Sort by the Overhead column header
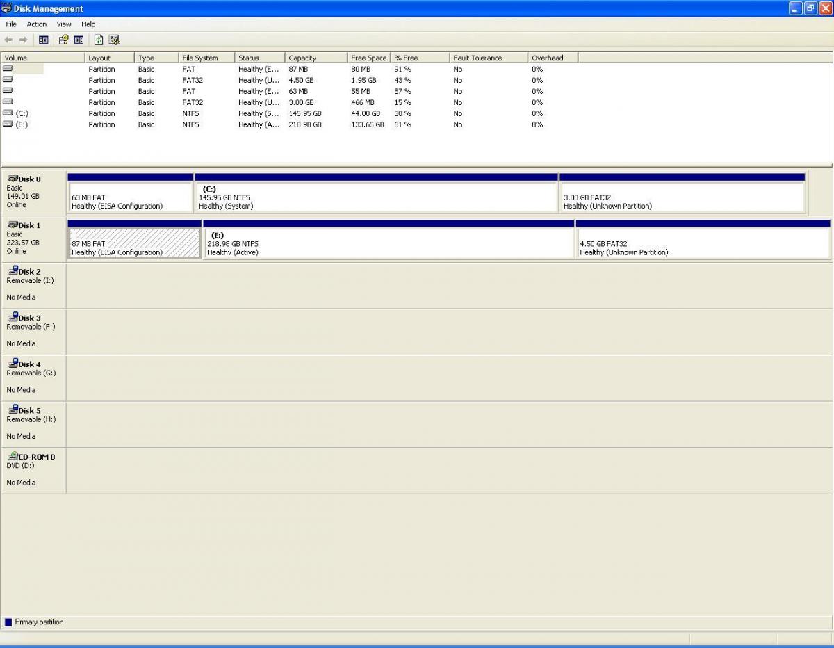Viewport: 834px width, 648px height. pos(553,58)
